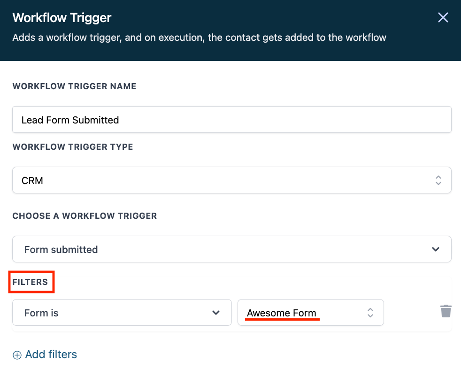Image resolution: width=461 pixels, height=369 pixels.
Task: Click the plus circle icon beside Add filters
Action: [17, 355]
